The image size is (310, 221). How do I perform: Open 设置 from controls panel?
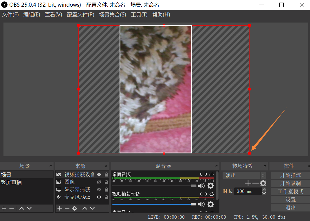tap(290, 200)
